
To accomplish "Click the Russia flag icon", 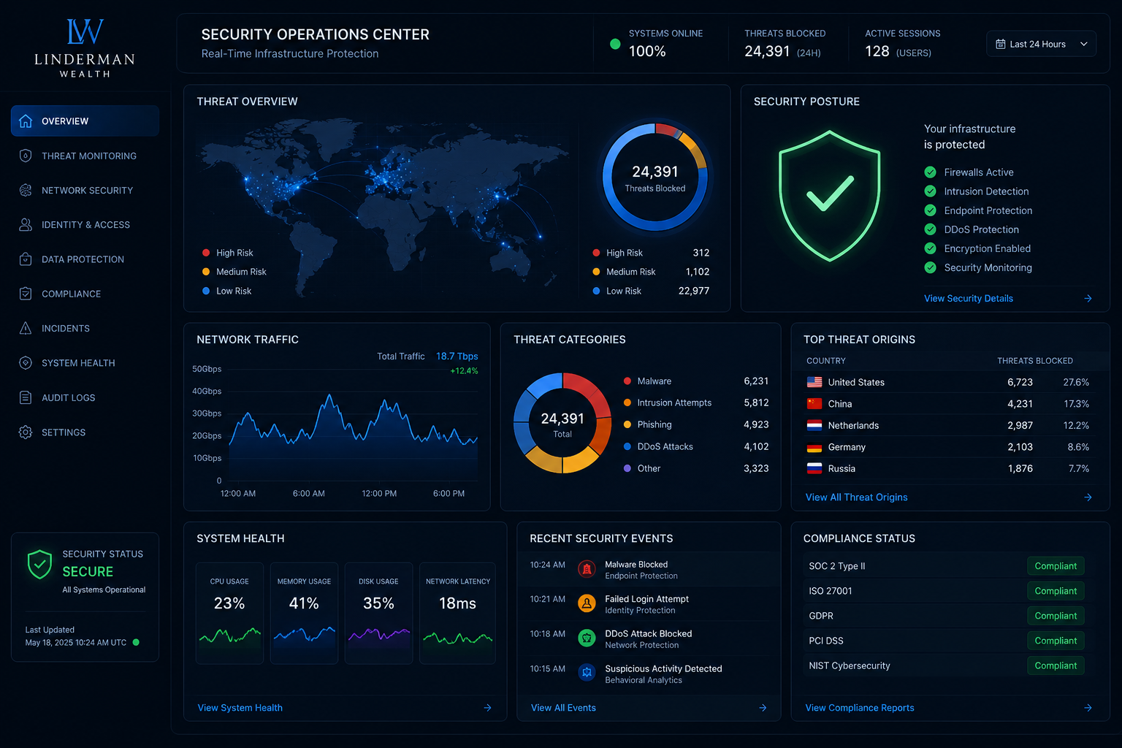I will [x=814, y=468].
